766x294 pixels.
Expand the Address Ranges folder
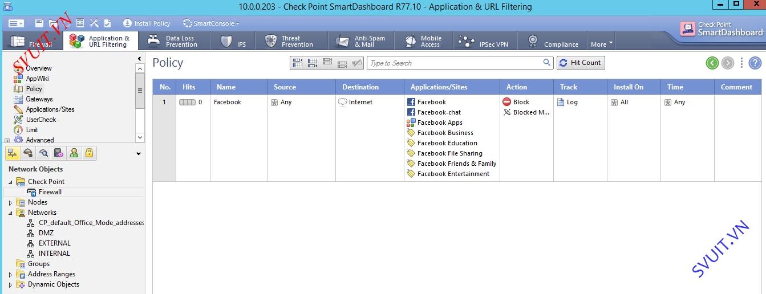coord(10,274)
